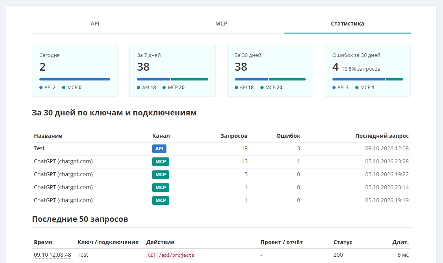Click date 05.10.2026 23:28

[x=387, y=161]
